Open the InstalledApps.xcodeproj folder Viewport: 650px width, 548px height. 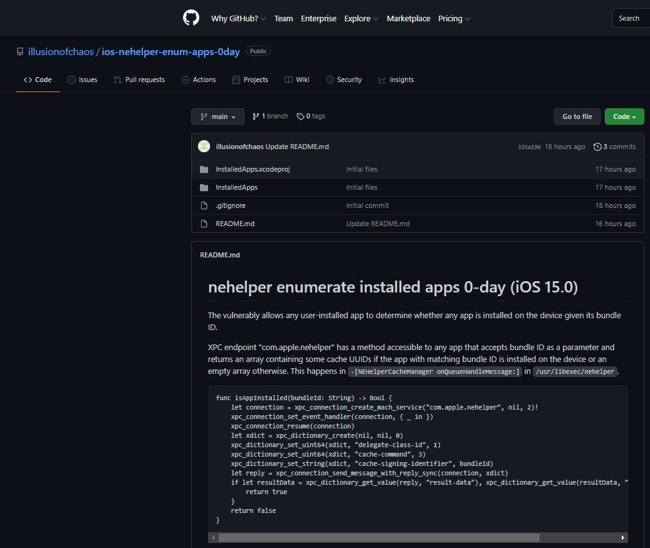tap(253, 170)
